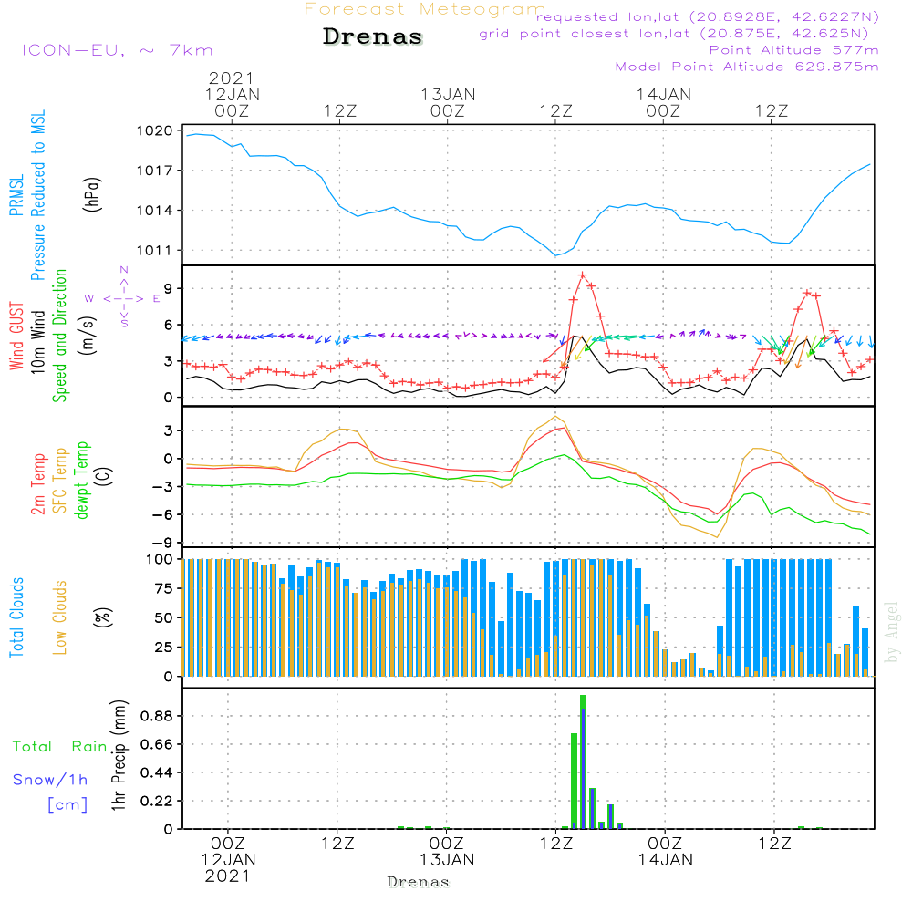The image size is (912, 912).
Task: Click the wind gust peak marker near 10
Action: (x=582, y=275)
